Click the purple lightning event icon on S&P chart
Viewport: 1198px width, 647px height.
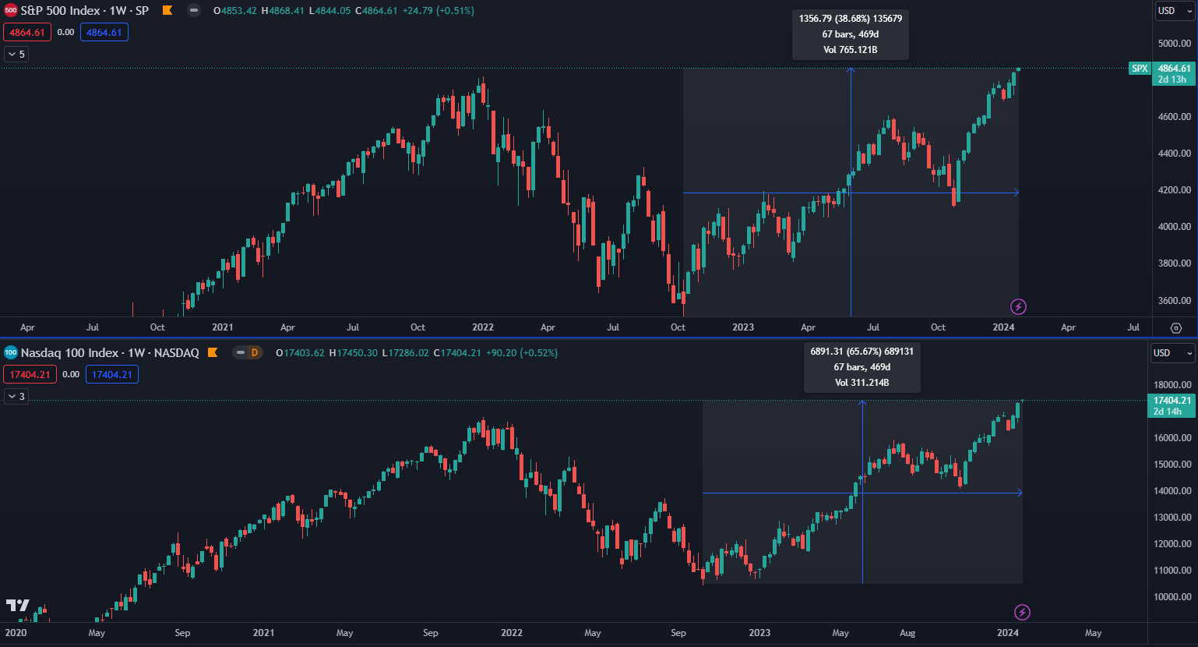coord(1018,306)
